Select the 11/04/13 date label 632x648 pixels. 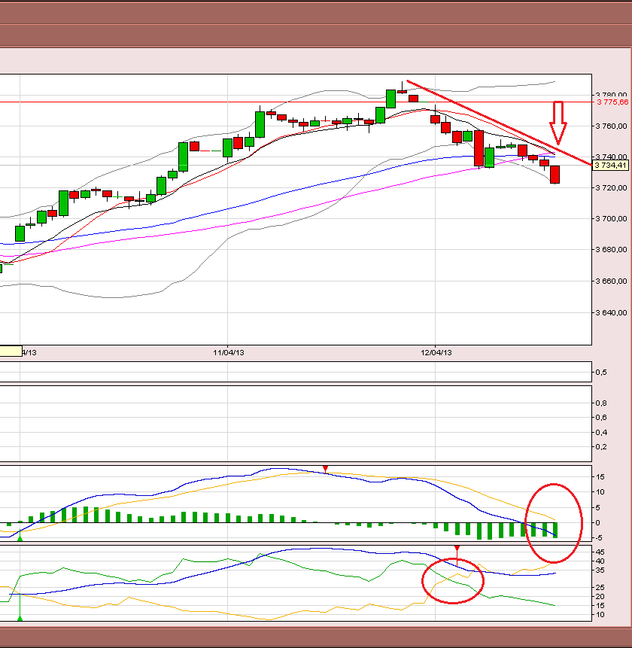pos(229,352)
